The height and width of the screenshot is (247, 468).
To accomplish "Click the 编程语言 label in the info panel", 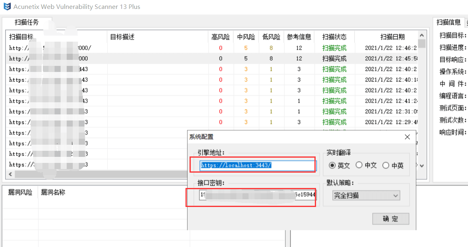I will point(453,96).
